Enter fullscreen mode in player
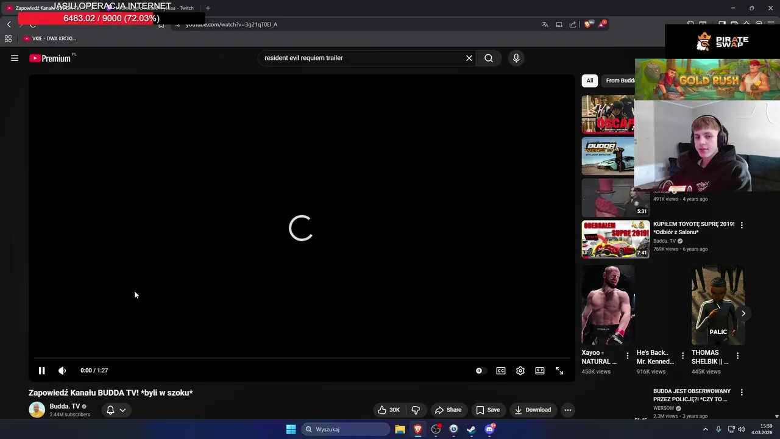The width and height of the screenshot is (780, 439). (559, 371)
